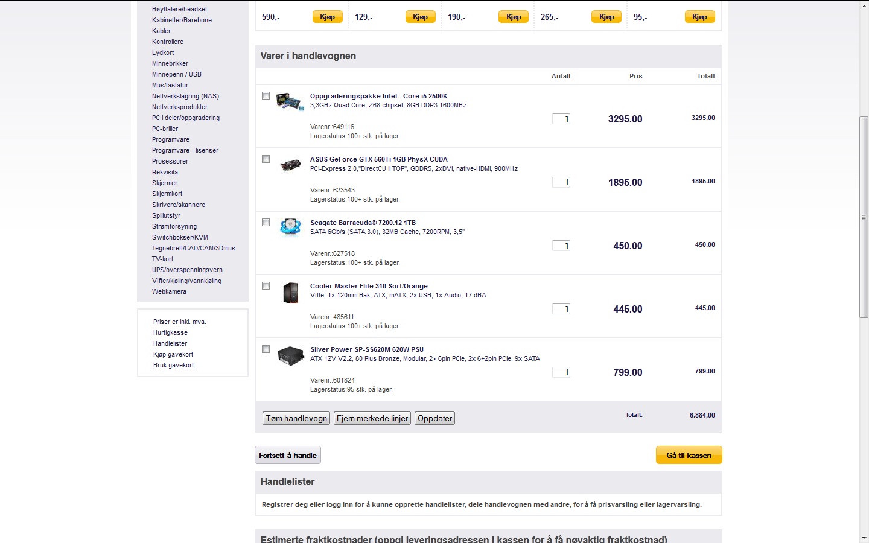
Task: Open Mus/tastatur category
Action: (170, 85)
